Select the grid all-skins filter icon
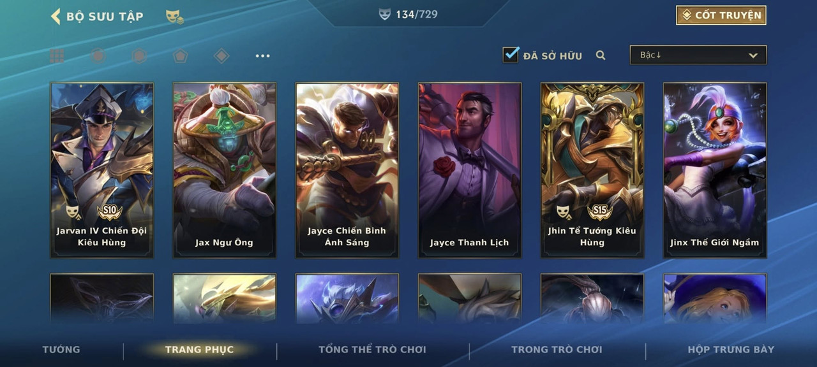The image size is (817, 367). [x=57, y=56]
